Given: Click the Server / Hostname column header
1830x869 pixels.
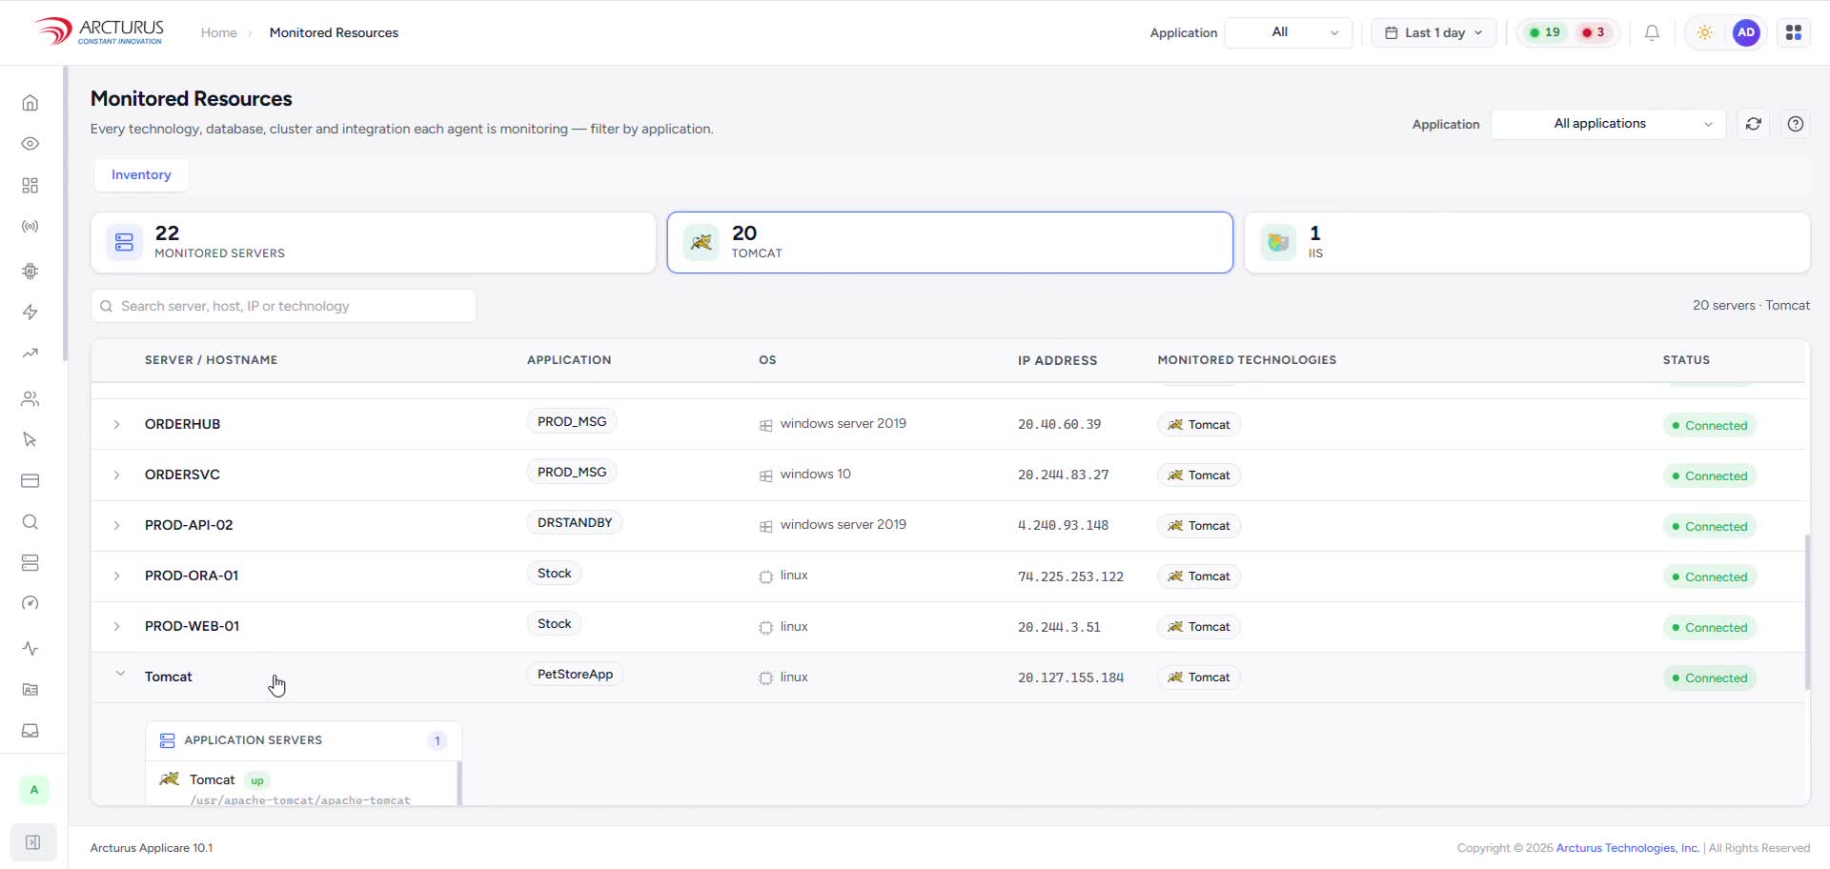Looking at the screenshot, I should tap(211, 360).
